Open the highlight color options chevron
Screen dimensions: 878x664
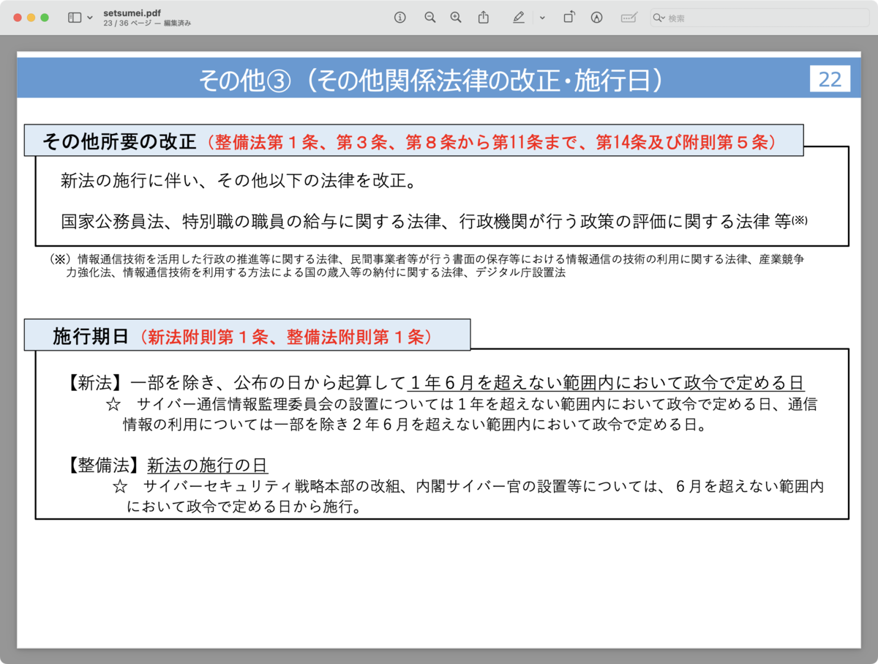pyautogui.click(x=542, y=18)
